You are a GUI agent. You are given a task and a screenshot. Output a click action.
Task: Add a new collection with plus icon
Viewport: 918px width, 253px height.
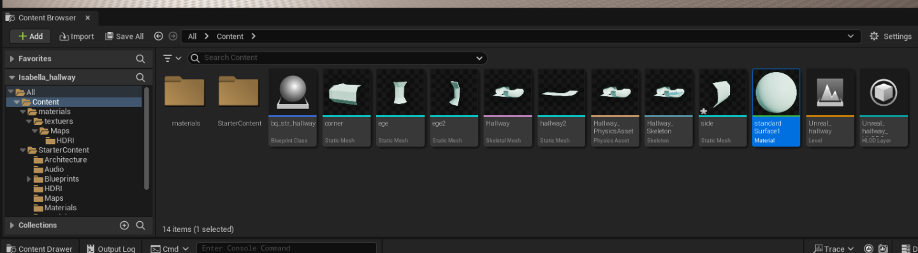point(124,226)
